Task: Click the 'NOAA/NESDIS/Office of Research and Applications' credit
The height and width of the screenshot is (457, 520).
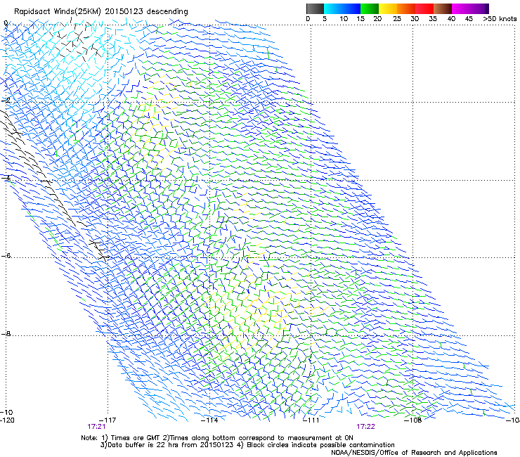Action: click(414, 453)
